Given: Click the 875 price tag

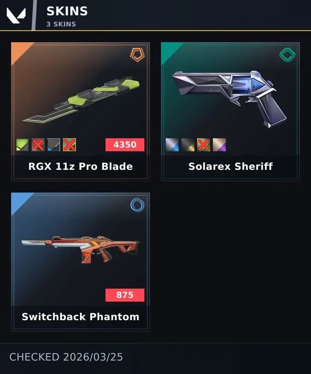Looking at the screenshot, I should tap(125, 295).
